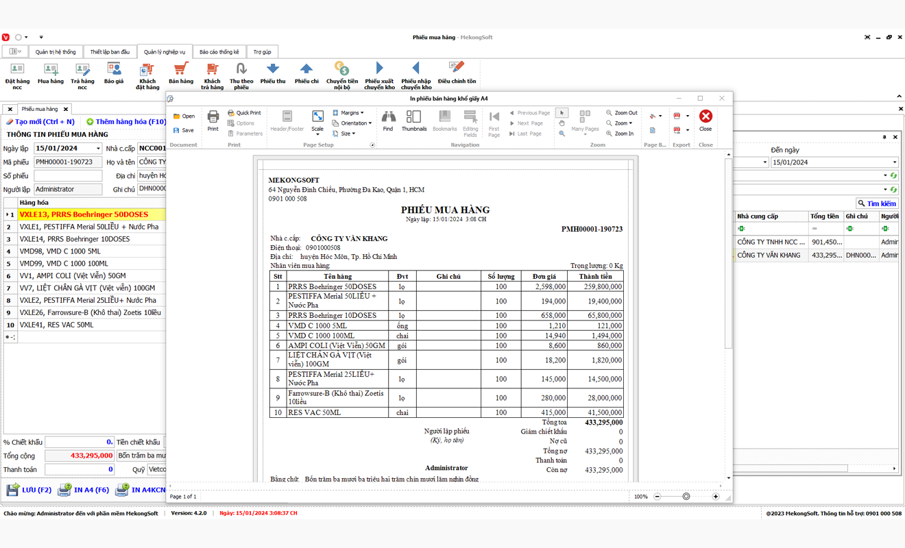Click Tạo mới (Ctrl + N) button
905x548 pixels.
point(40,122)
